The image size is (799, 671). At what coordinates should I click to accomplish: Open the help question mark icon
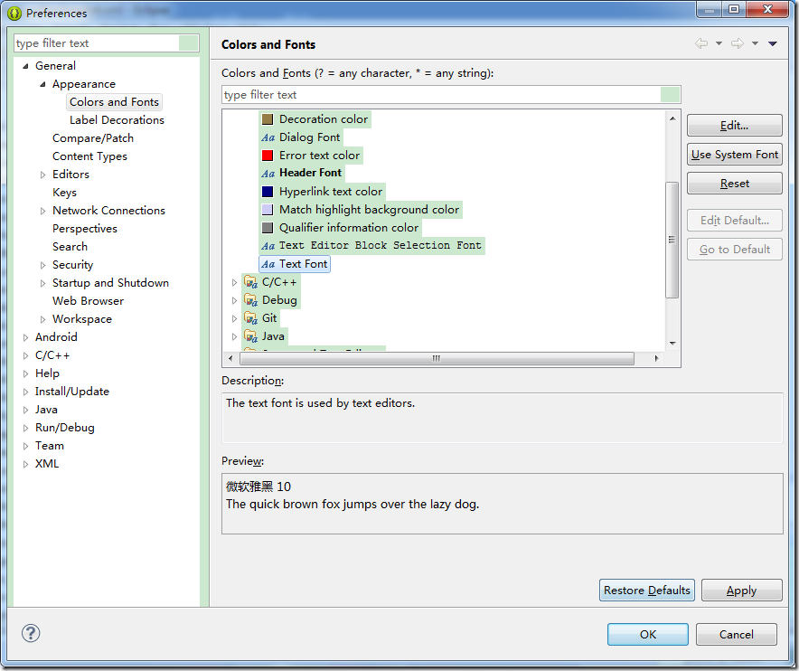click(31, 633)
